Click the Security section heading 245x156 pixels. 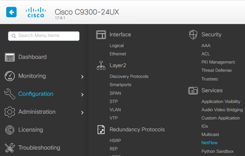211,34
